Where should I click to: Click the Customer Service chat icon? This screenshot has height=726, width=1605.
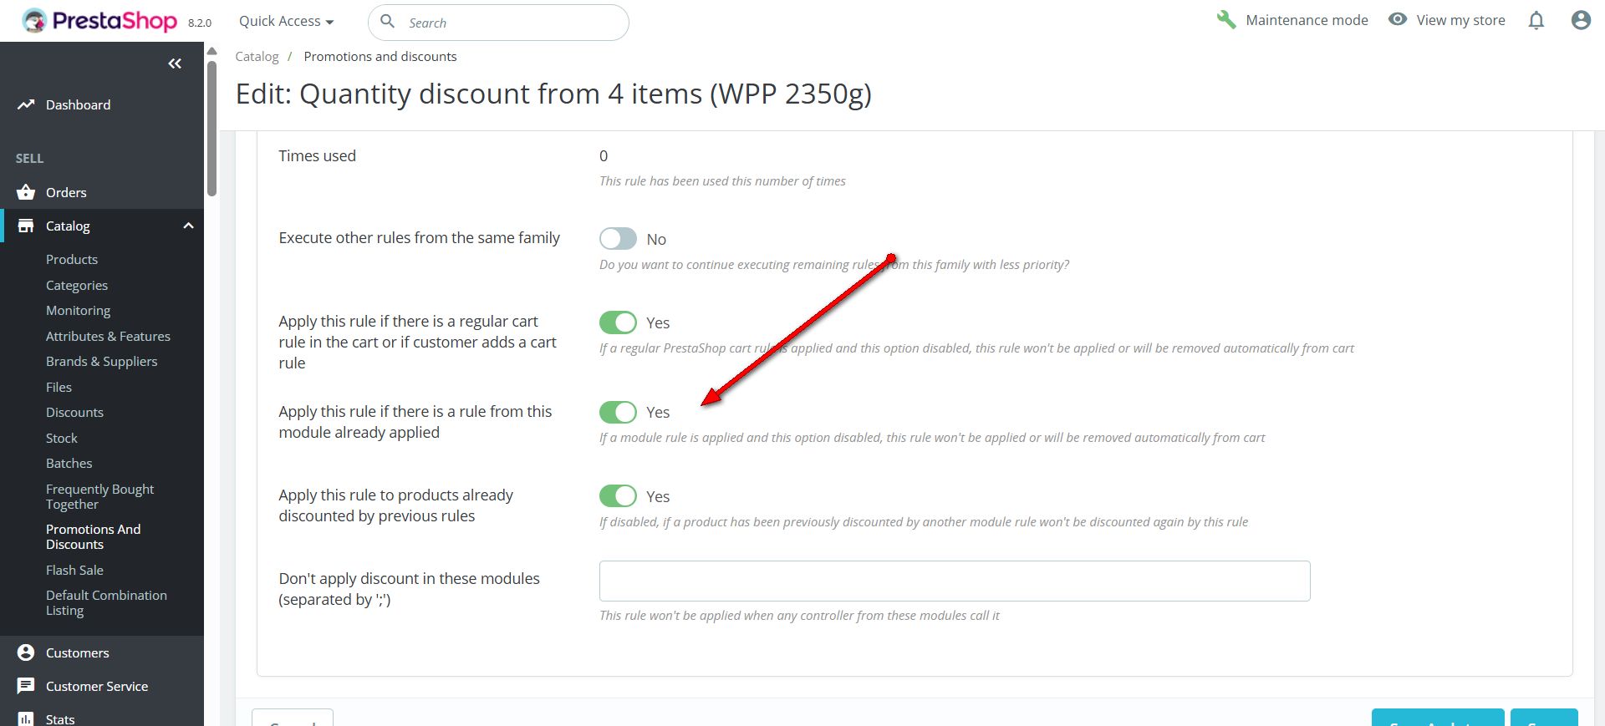click(26, 686)
